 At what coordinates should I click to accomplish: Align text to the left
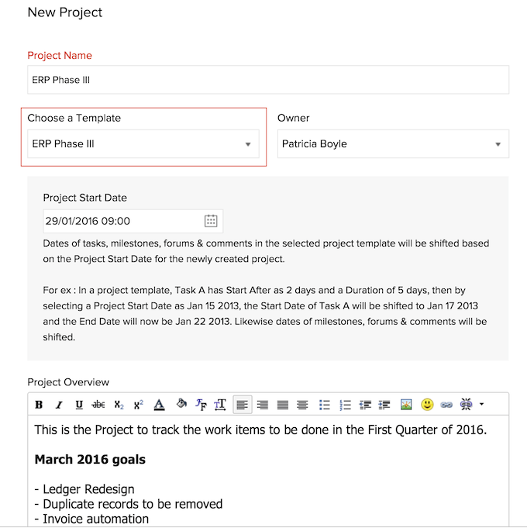click(243, 405)
